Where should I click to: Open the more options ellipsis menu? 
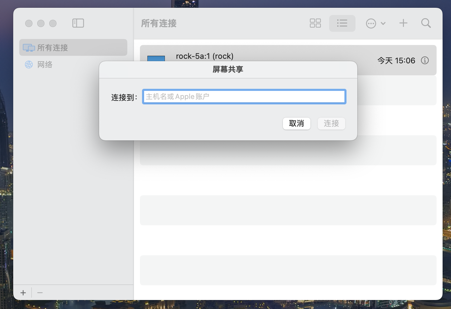[371, 23]
